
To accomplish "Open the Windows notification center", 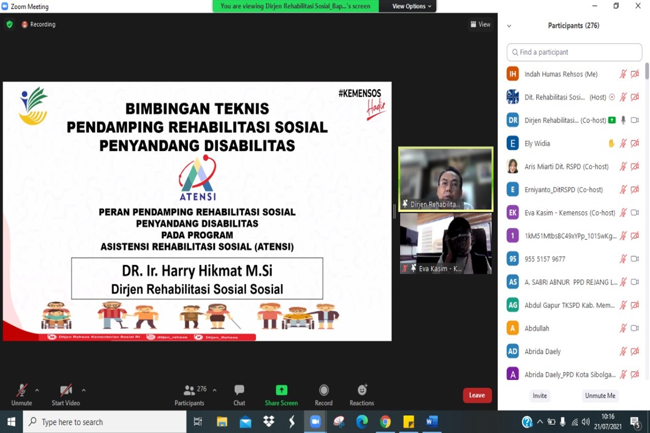I will (x=635, y=422).
